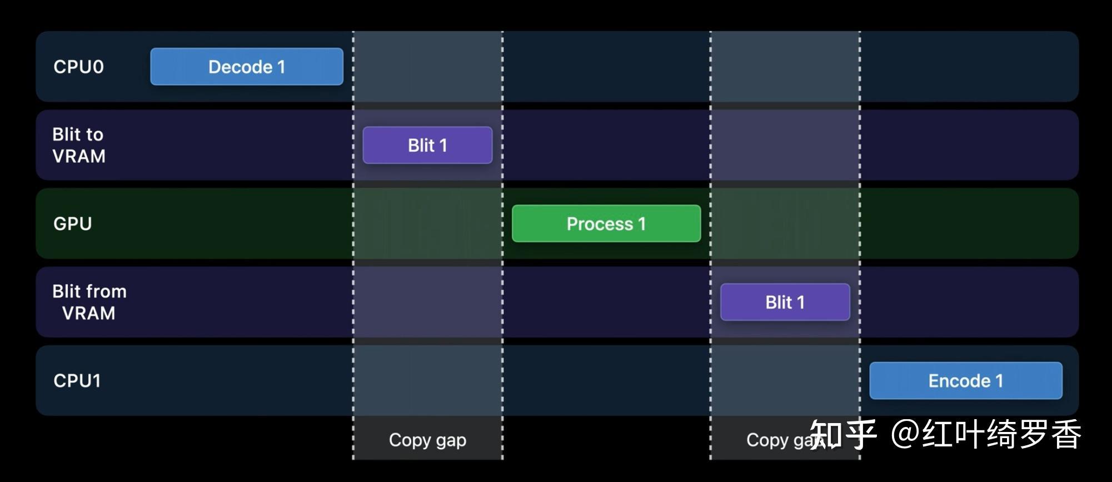Select Blit 1 in Blit from VRAM row

[785, 302]
